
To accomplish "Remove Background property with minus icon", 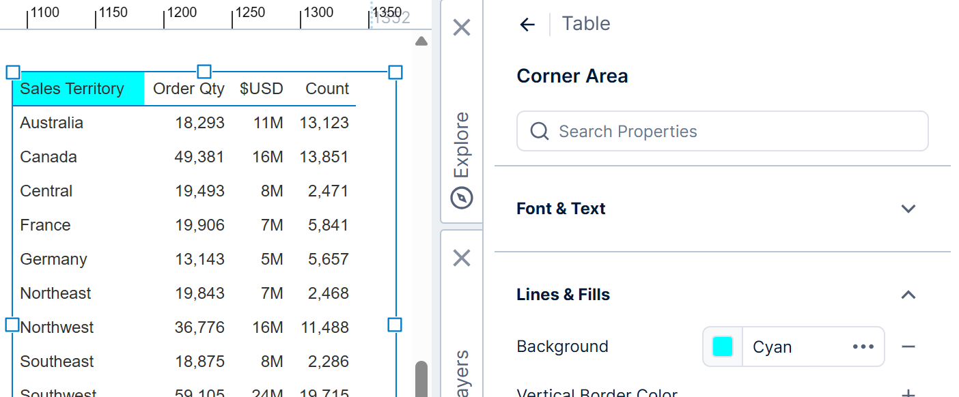I will click(x=908, y=347).
